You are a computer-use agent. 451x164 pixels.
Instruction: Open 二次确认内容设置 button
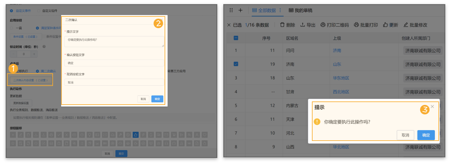point(30,80)
